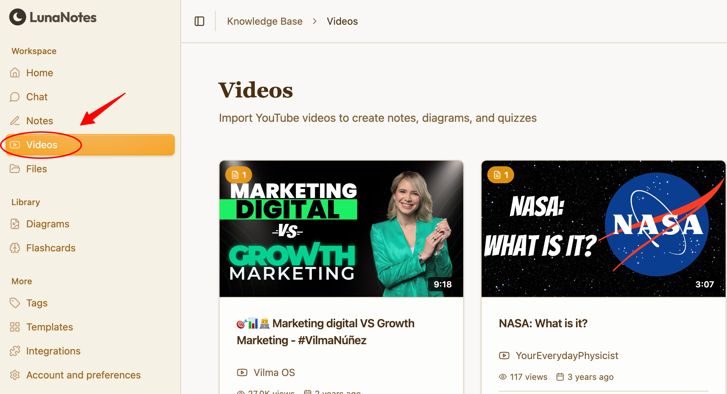Open the Integrations page

[53, 351]
